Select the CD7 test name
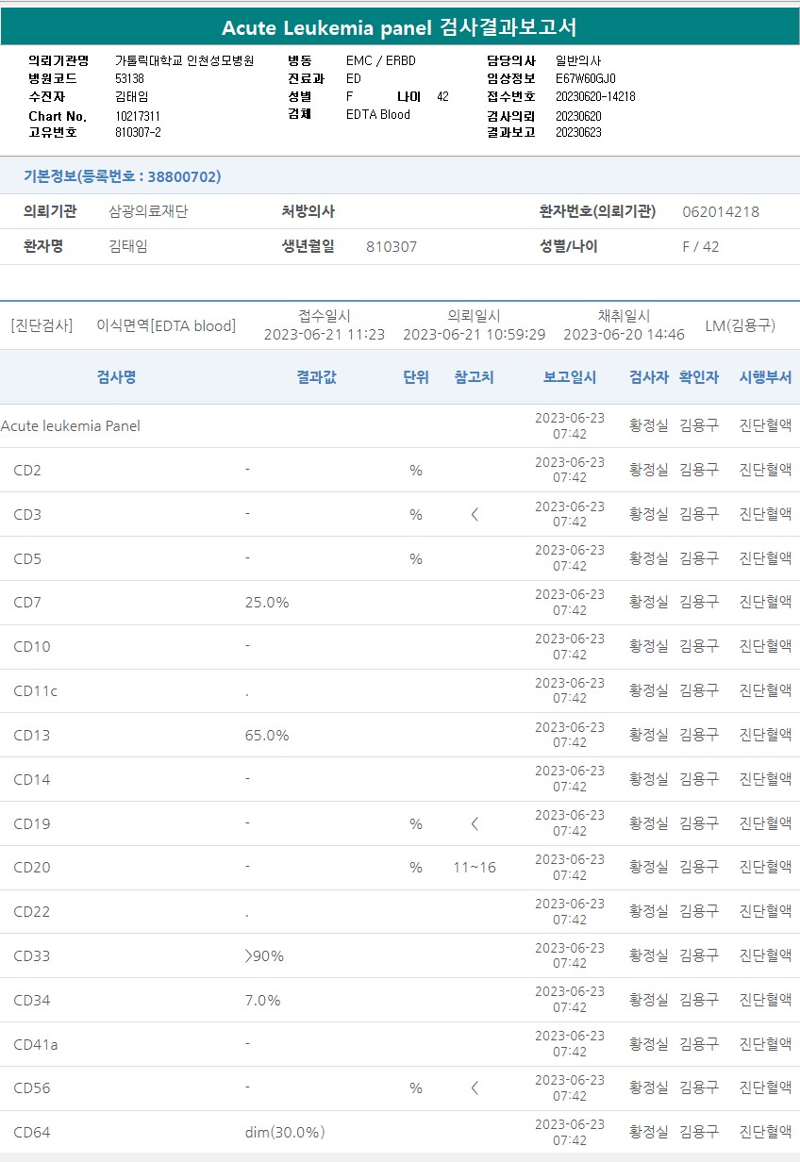The width and height of the screenshot is (800, 1162). point(27,603)
